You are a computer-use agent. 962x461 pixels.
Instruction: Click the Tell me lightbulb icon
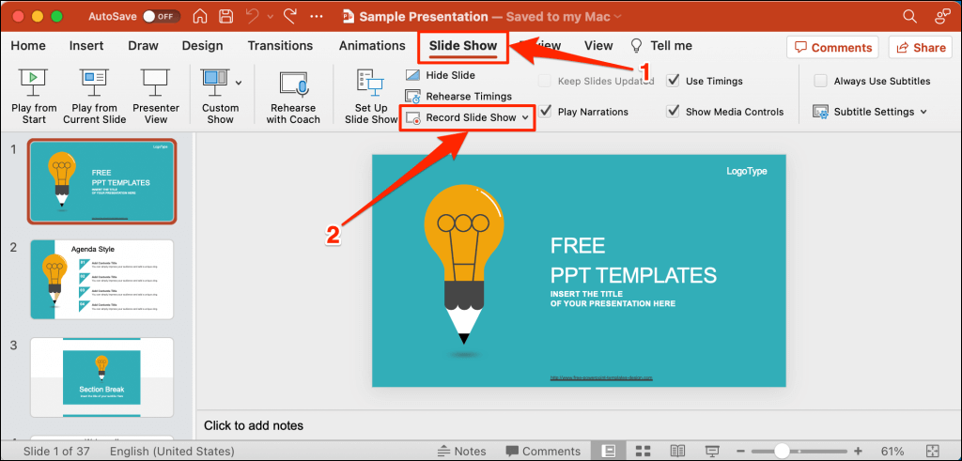click(638, 45)
